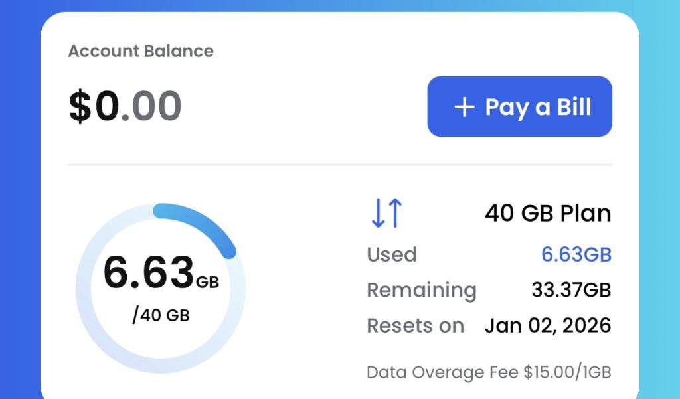Tap the large 6.63 figure inside the ring
The image size is (680, 399).
[148, 272]
